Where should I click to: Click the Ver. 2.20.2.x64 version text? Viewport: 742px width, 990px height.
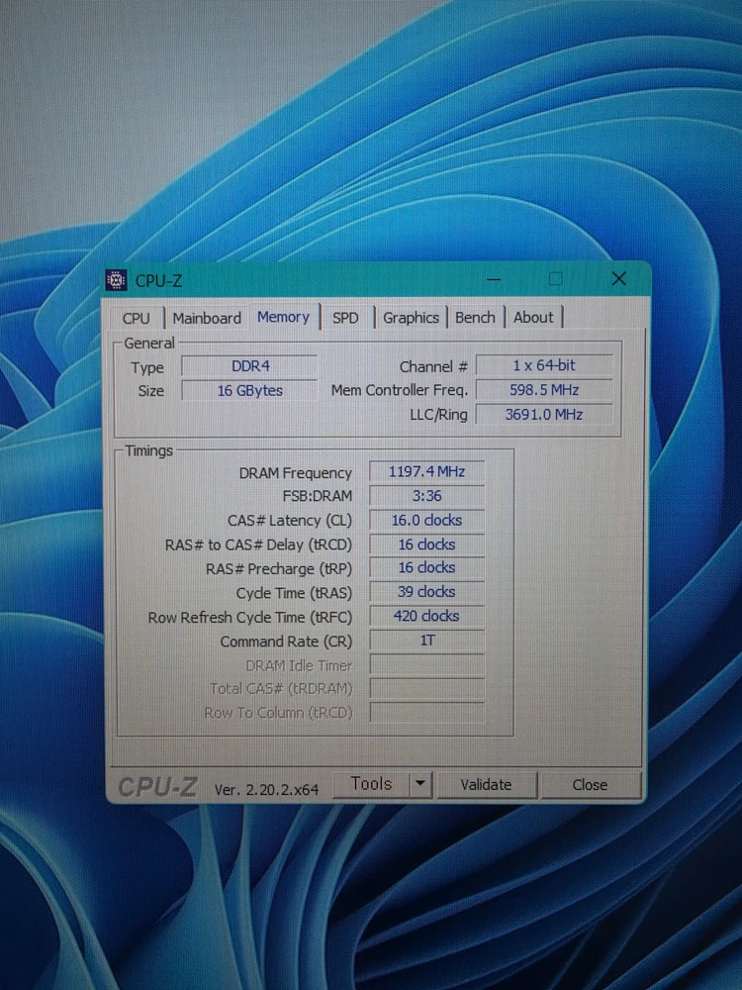(x=266, y=790)
